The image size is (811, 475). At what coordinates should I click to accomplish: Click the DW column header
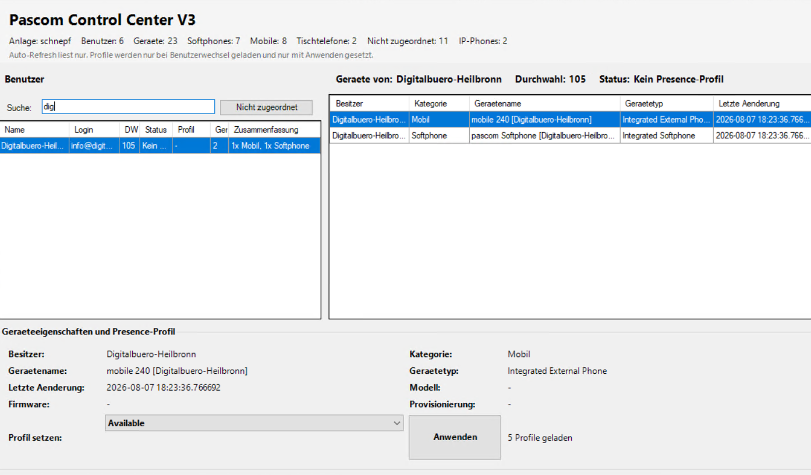[130, 130]
